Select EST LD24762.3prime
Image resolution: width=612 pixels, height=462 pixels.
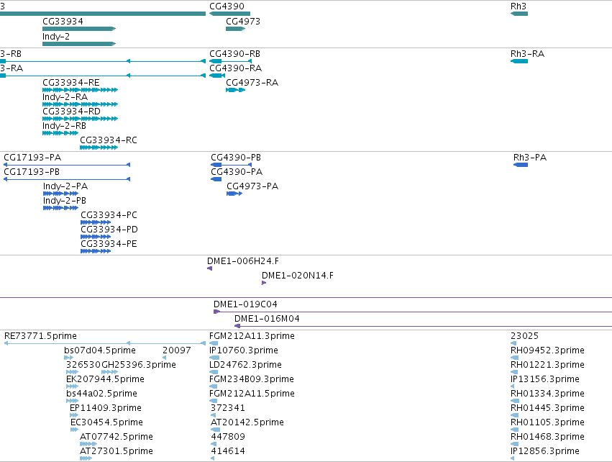(x=214, y=372)
